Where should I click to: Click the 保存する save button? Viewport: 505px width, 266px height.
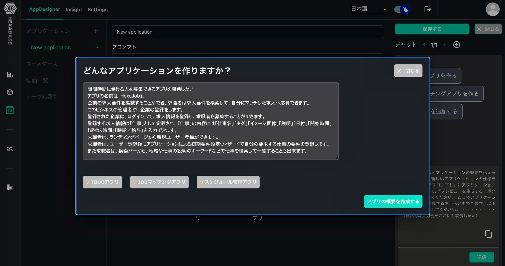432,29
